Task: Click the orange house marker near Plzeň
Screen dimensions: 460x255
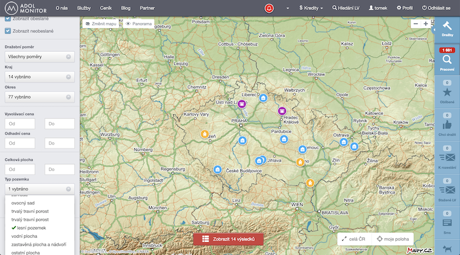Action: tap(205, 134)
